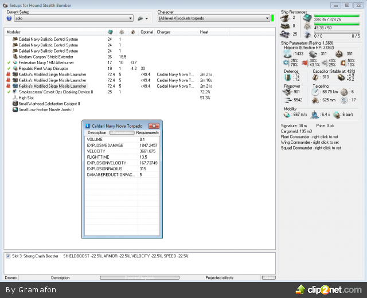
Task: Click the 'Smokescreen' Covert Ops Cloaking Device icon
Action: coord(15,92)
